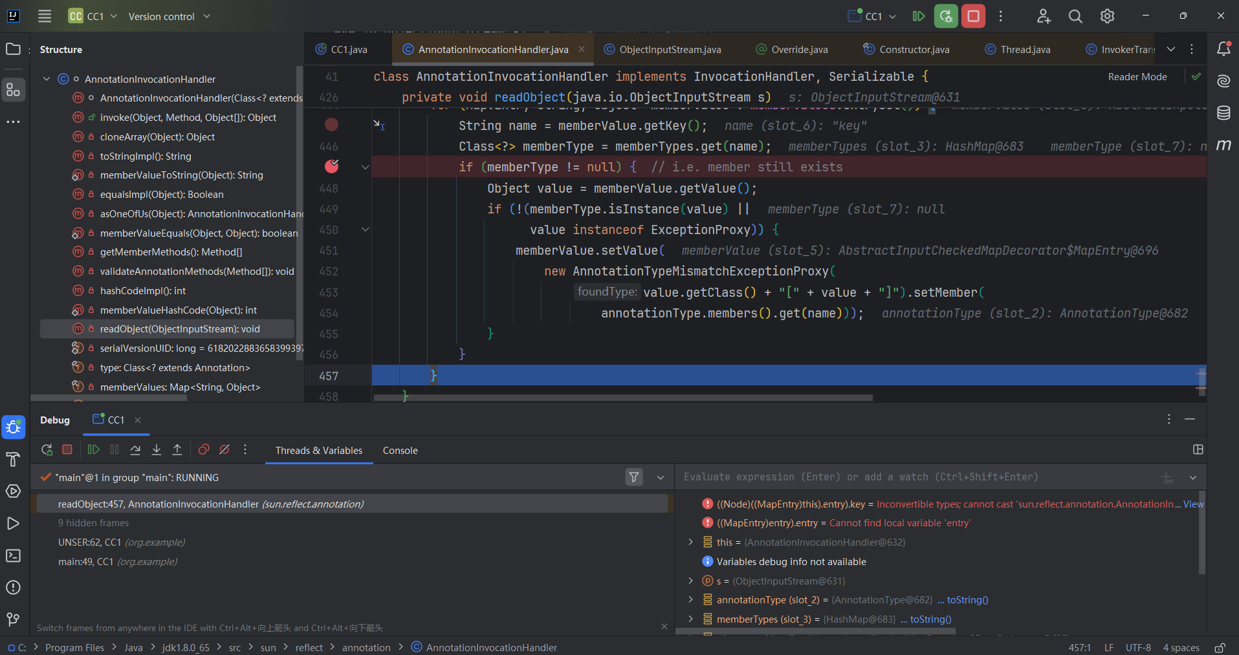Stop the running CC1 process in title bar
Screen dimensions: 1239x655
[973, 16]
